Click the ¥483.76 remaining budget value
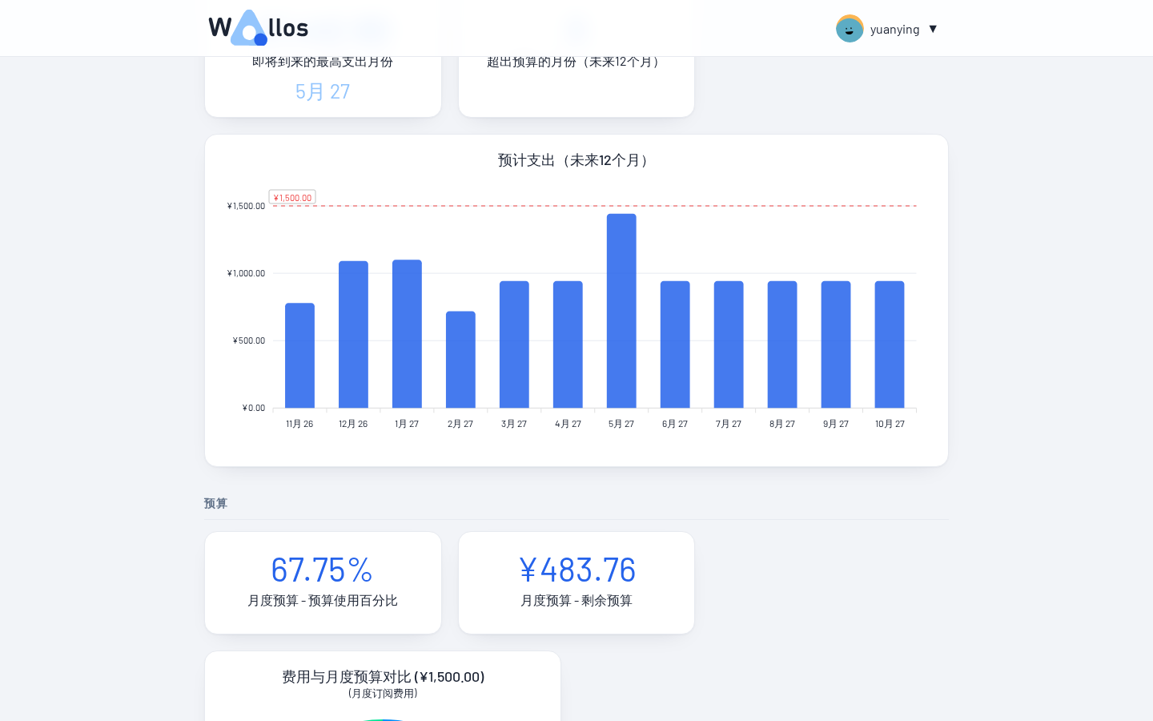The width and height of the screenshot is (1153, 721). pyautogui.click(x=576, y=570)
